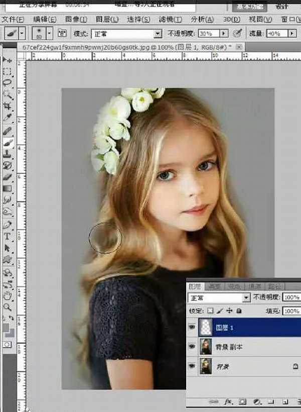
Task: Select the Hand tool
Action: click(x=8, y=295)
